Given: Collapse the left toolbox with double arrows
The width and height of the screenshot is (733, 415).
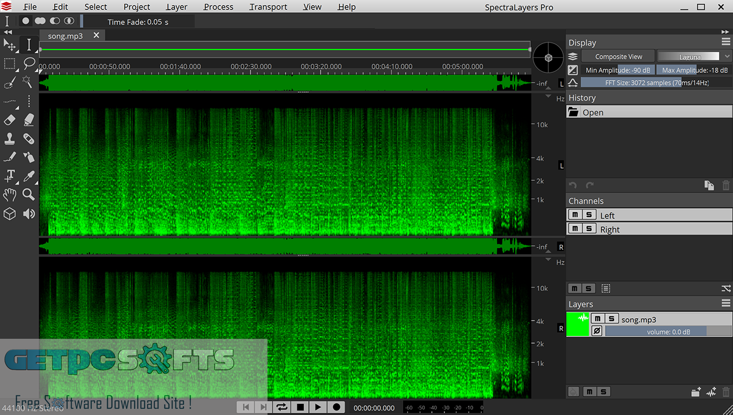Looking at the screenshot, I should click(x=8, y=32).
